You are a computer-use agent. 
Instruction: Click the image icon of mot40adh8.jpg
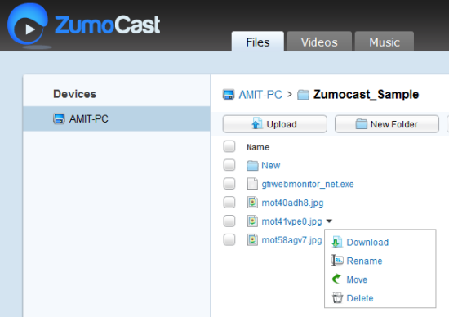pos(252,203)
